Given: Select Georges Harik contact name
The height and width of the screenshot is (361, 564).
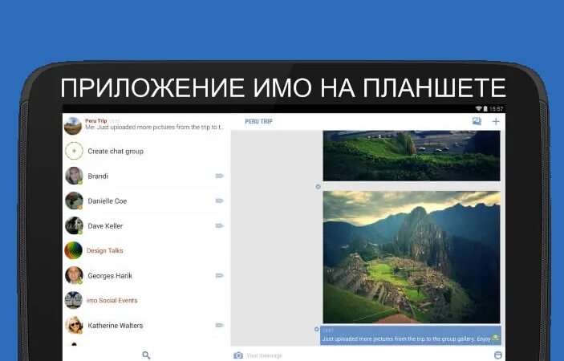Looking at the screenshot, I should click(110, 275).
